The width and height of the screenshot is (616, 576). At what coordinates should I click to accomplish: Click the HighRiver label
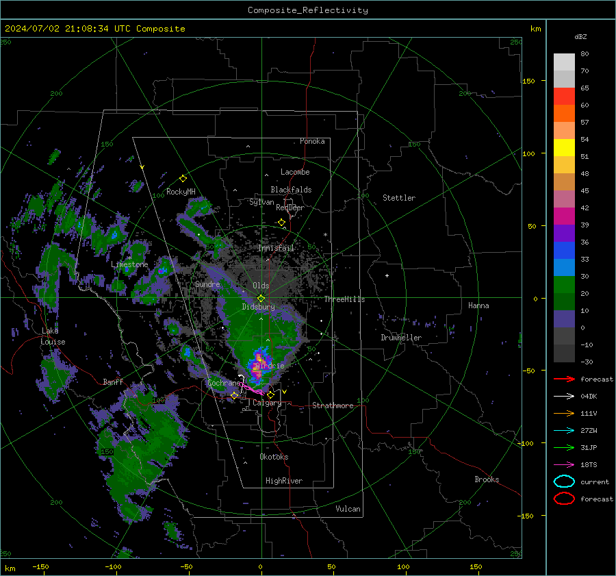[284, 481]
